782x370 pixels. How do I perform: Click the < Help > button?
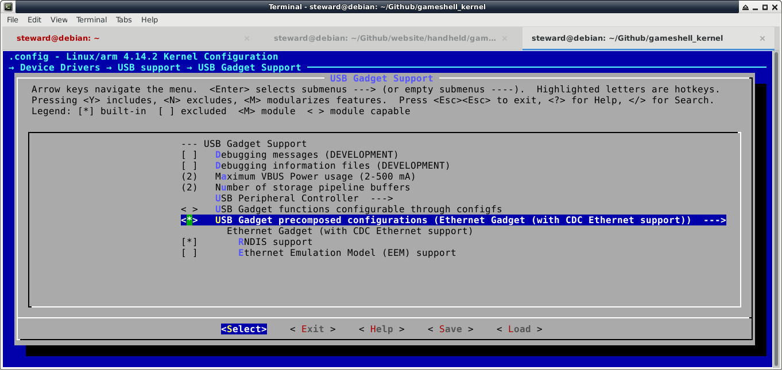coord(382,329)
